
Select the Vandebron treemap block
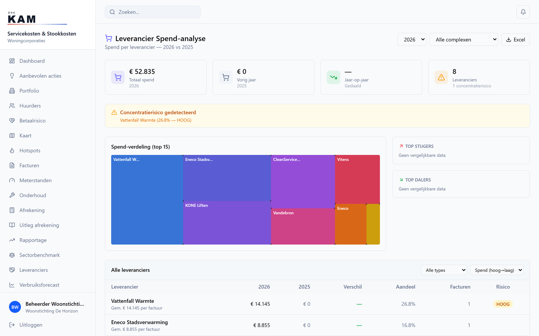(303, 226)
